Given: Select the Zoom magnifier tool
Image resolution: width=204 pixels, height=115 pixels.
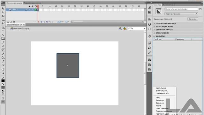Looking at the screenshot, I should tap(3, 73).
